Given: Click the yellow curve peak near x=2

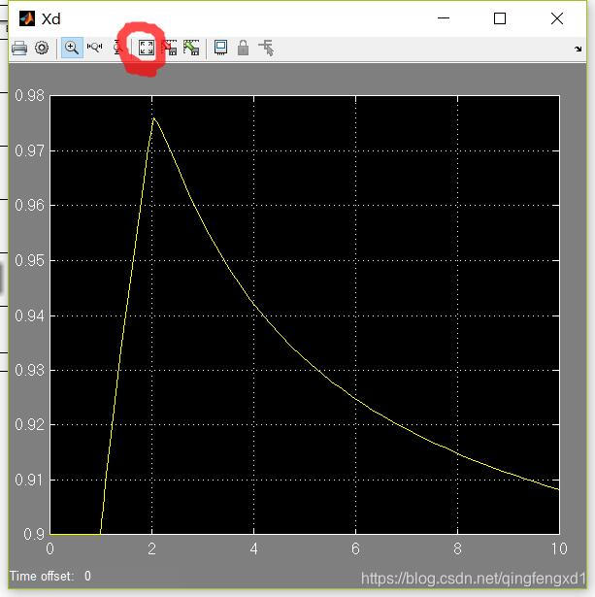Looking at the screenshot, I should click(x=153, y=118).
